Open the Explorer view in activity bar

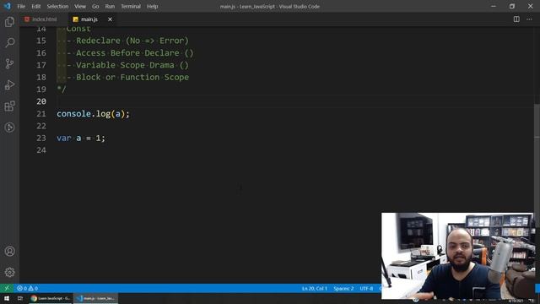click(x=9, y=22)
